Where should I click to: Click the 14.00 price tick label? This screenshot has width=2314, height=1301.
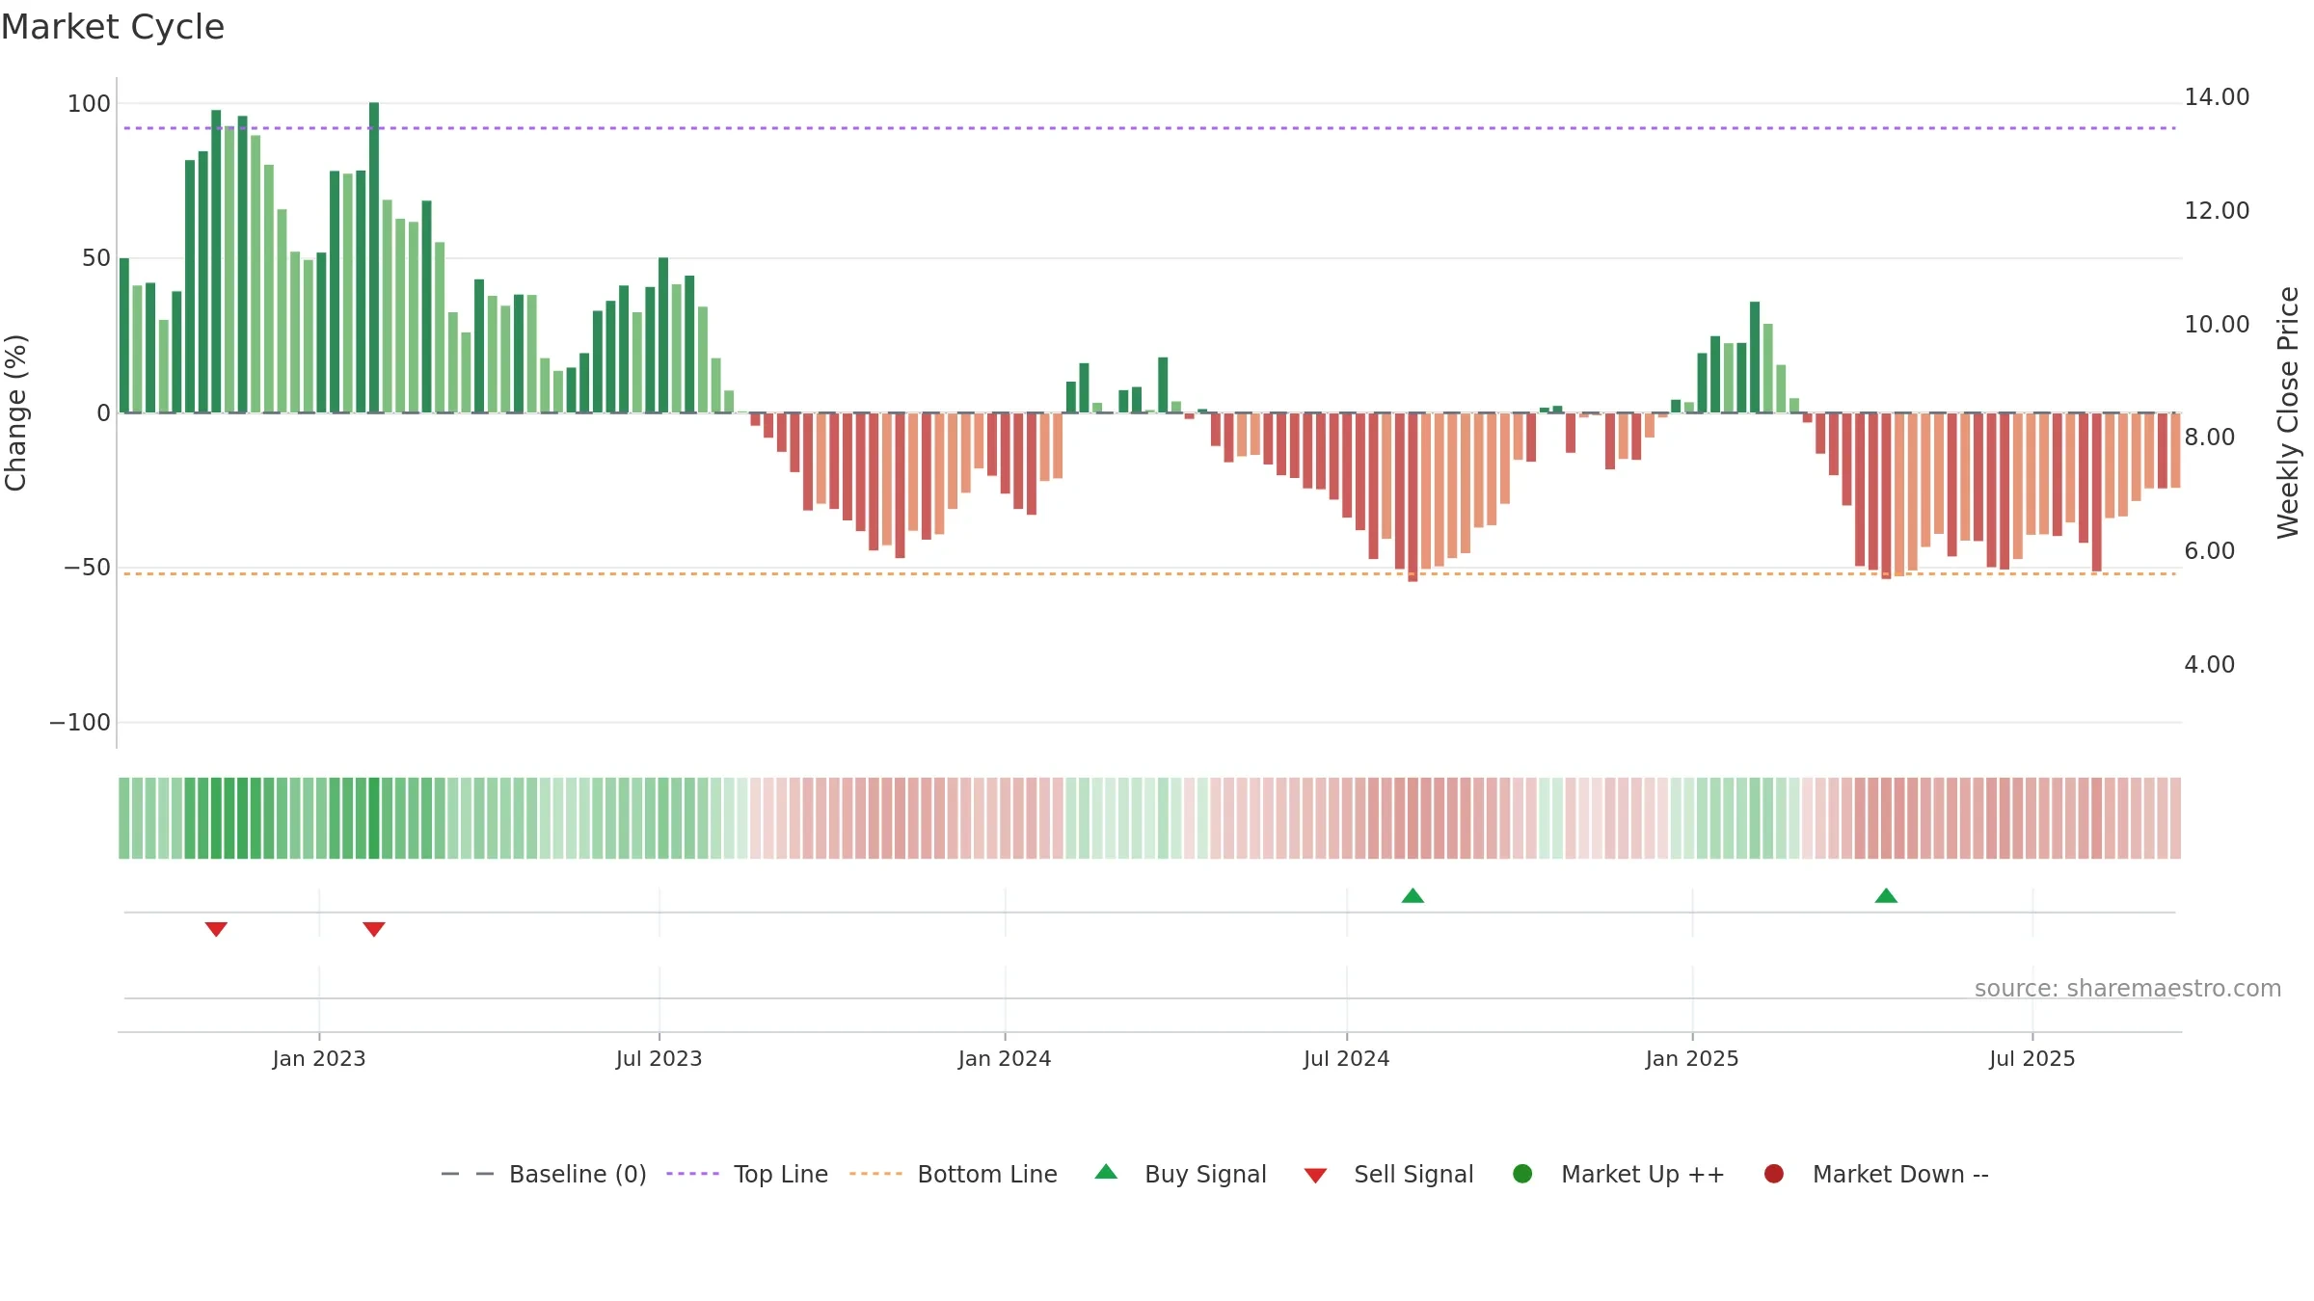coord(2217,97)
